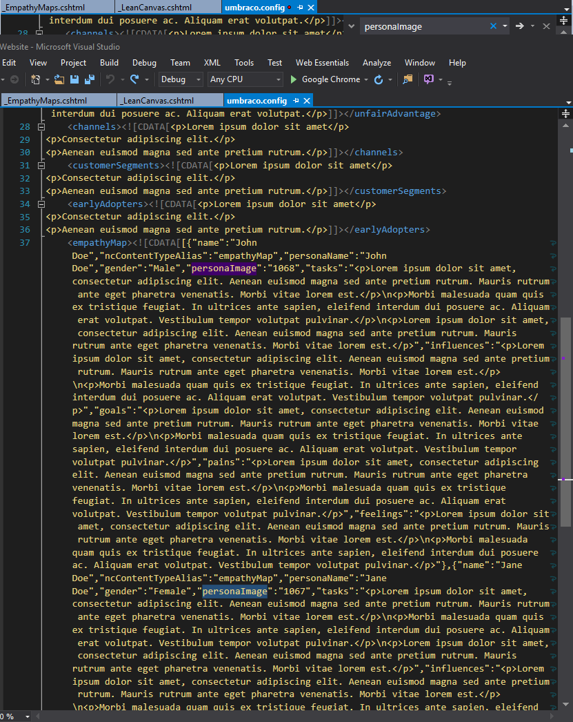Click the New Project toolbar icon
Screen dimensions: 573x722
pos(35,79)
